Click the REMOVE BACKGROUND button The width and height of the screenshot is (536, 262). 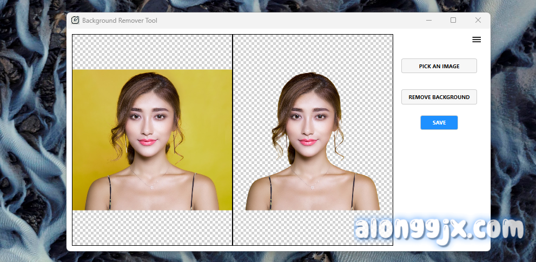(439, 97)
